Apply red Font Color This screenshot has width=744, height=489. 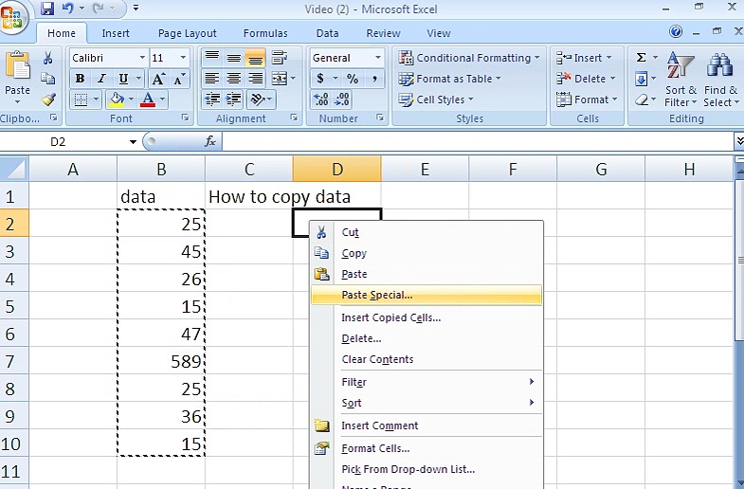point(148,100)
